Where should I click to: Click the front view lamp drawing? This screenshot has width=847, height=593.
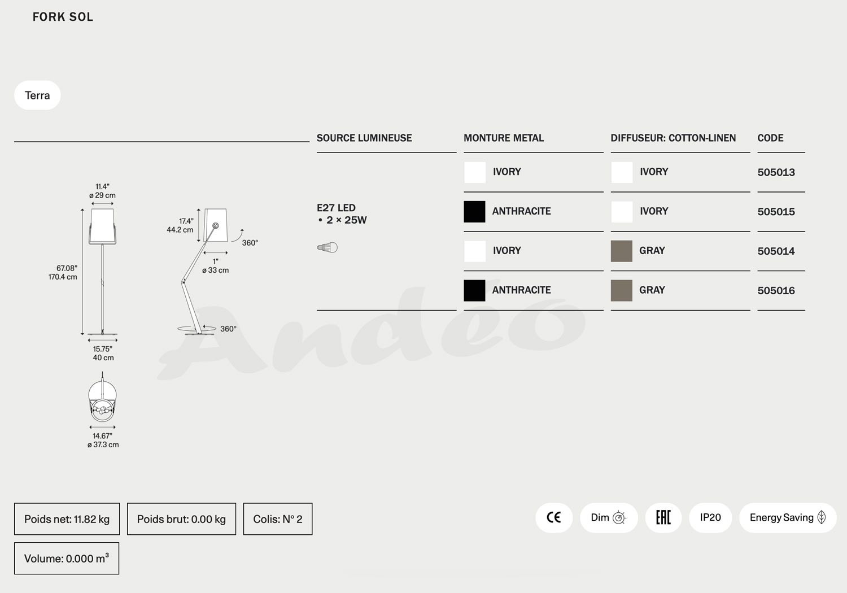tap(102, 272)
